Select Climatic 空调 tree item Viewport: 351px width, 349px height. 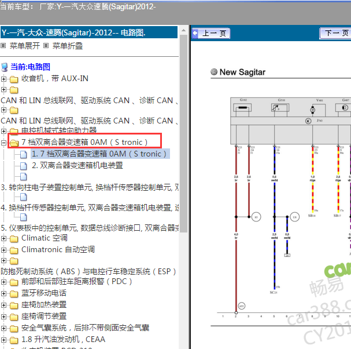(45, 238)
